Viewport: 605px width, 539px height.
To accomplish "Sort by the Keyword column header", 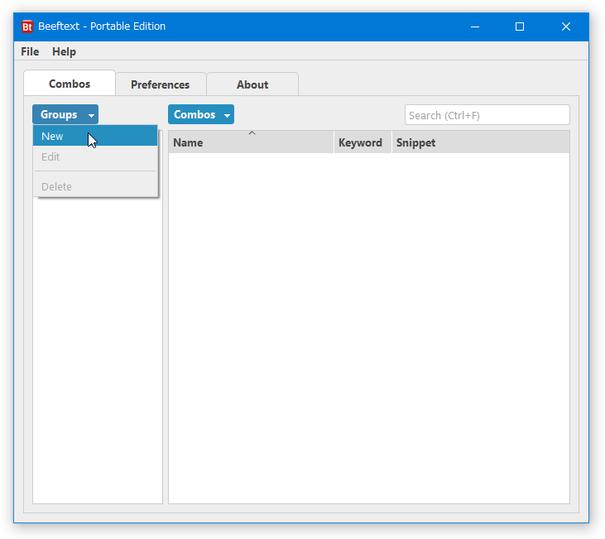I will click(x=363, y=142).
